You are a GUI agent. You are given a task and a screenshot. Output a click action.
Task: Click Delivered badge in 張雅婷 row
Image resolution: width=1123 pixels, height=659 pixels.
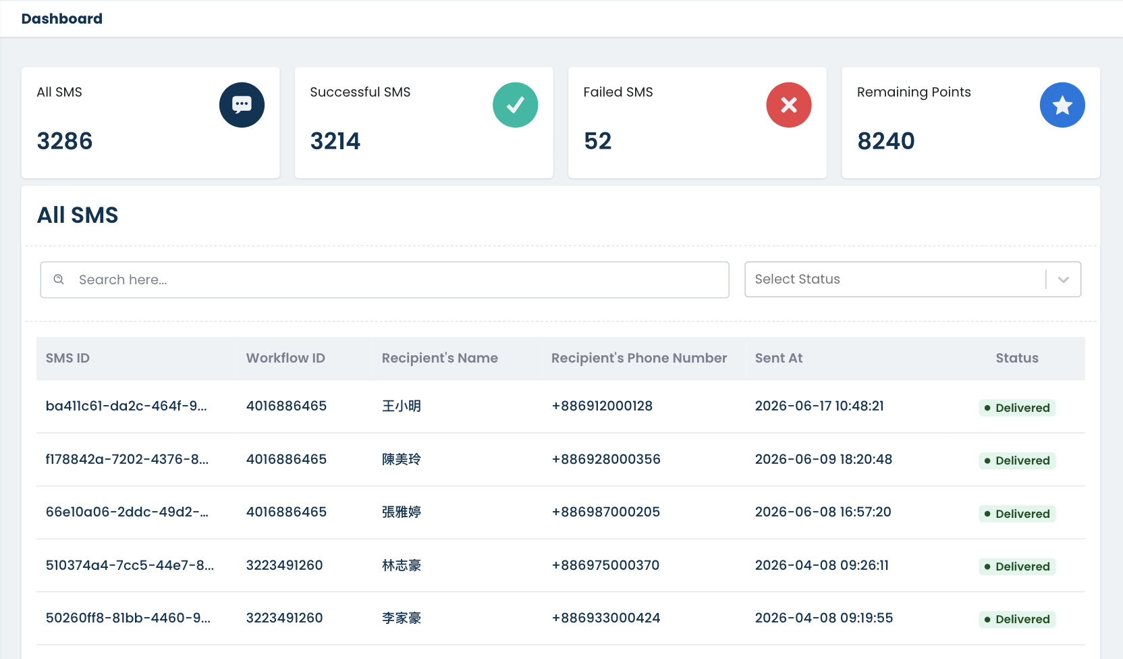[x=1017, y=514]
